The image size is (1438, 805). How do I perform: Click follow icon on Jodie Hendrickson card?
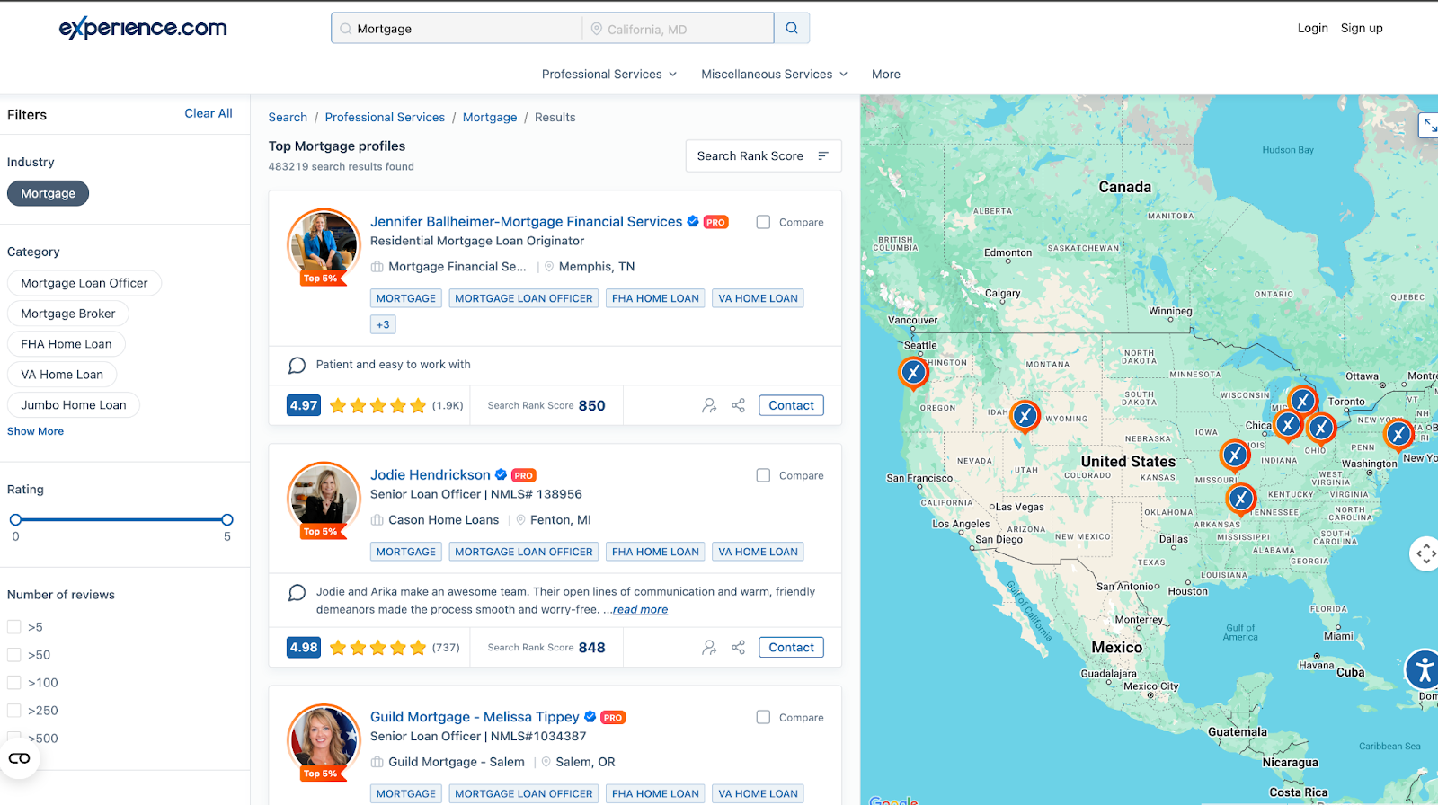709,647
